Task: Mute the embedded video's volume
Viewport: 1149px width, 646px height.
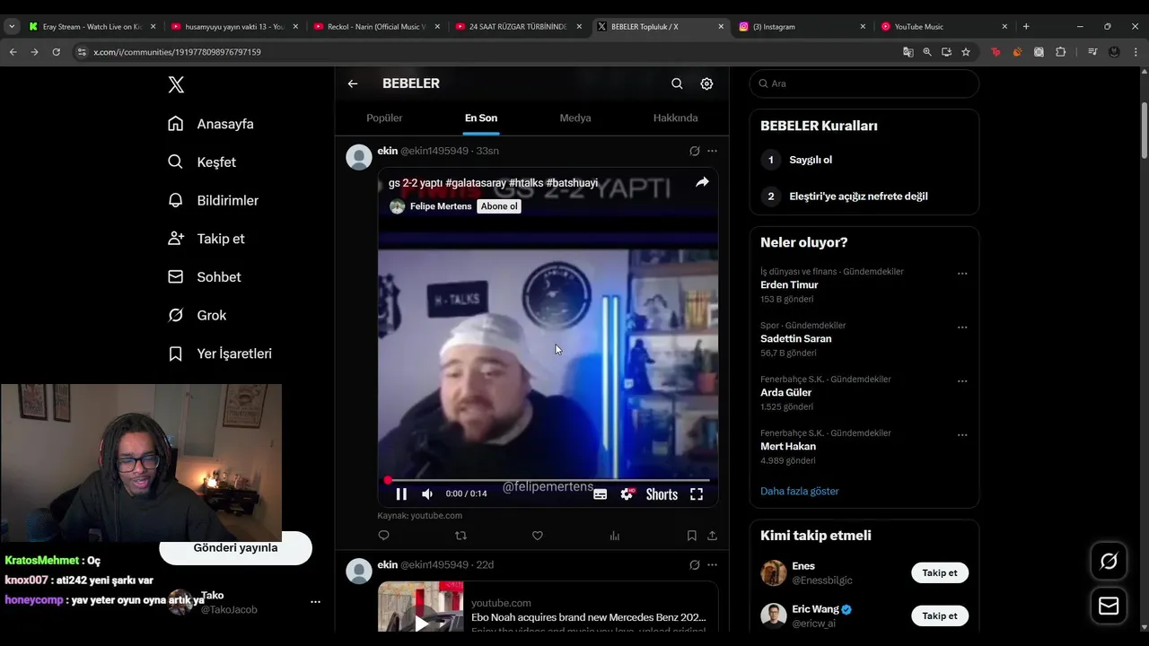Action: [427, 493]
